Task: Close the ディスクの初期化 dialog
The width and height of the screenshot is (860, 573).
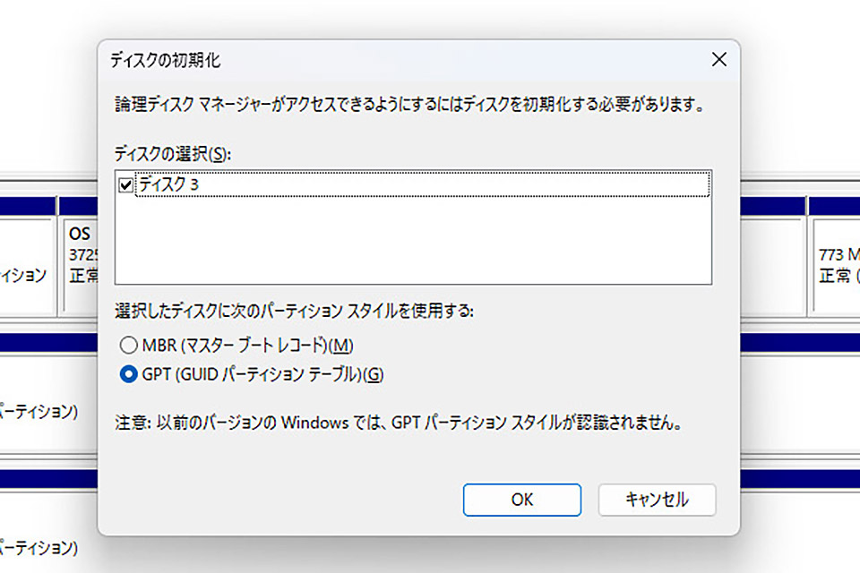Action: pyautogui.click(x=718, y=61)
